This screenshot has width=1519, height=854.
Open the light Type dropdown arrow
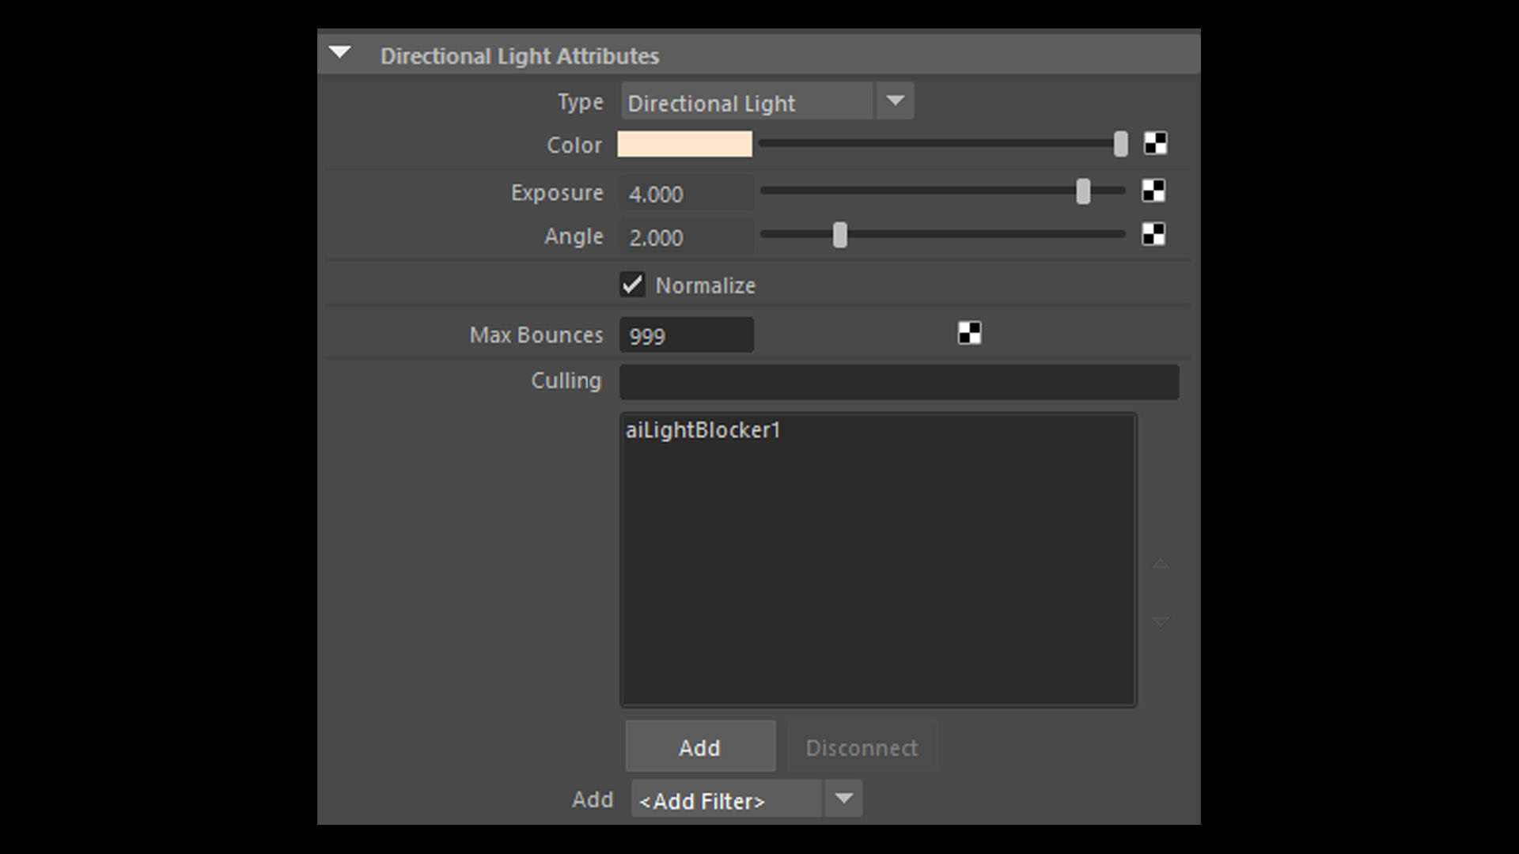click(895, 101)
